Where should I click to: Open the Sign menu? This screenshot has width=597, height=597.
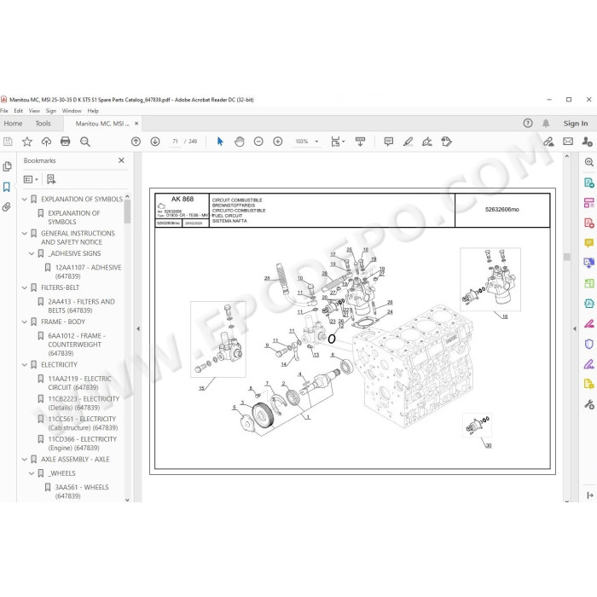[51, 111]
